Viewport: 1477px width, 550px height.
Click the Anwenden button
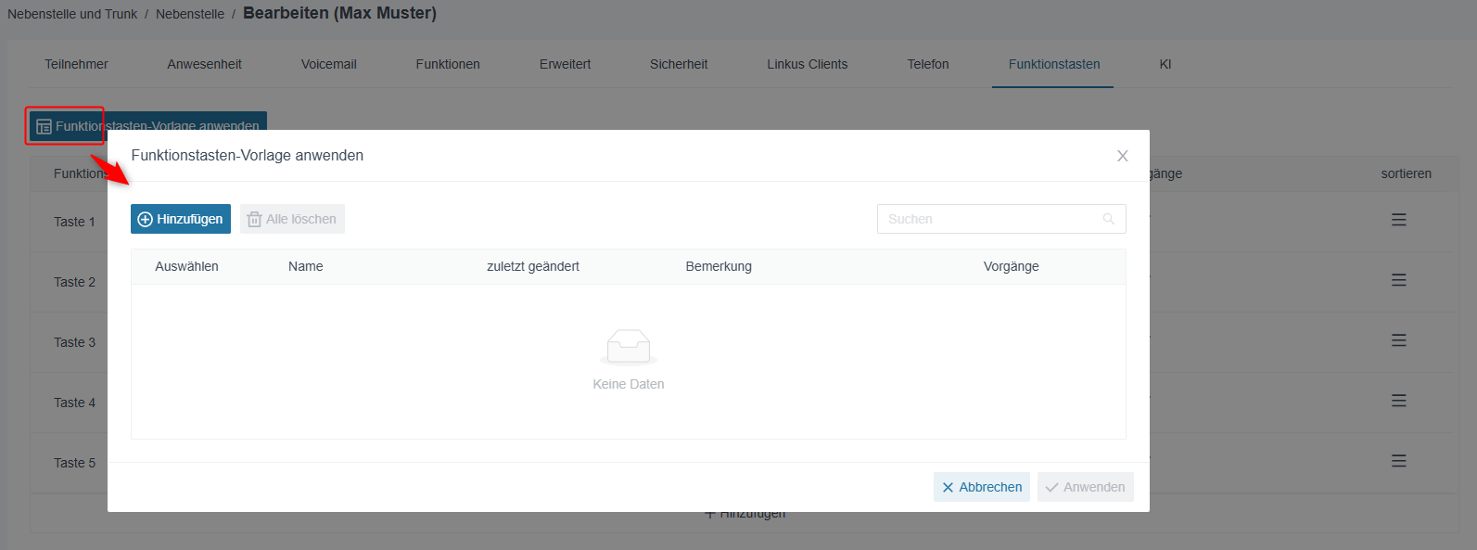pos(1086,487)
